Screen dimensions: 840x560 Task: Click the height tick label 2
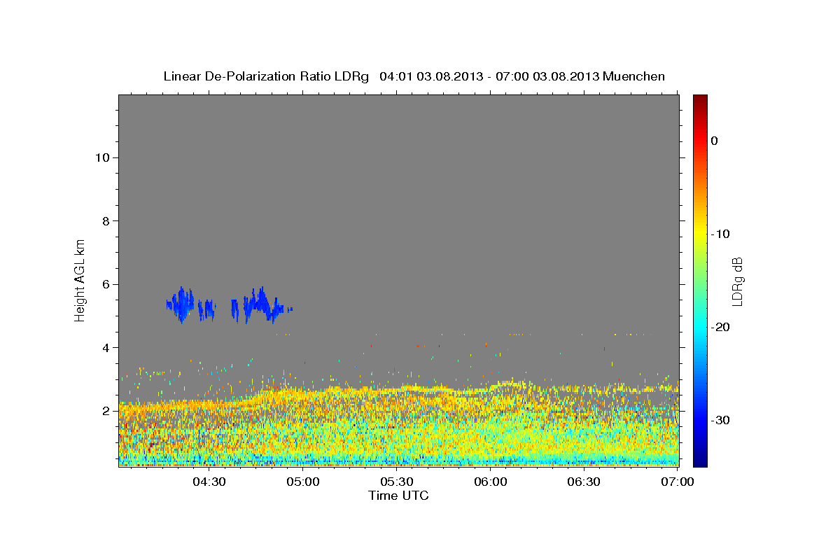[x=106, y=411]
